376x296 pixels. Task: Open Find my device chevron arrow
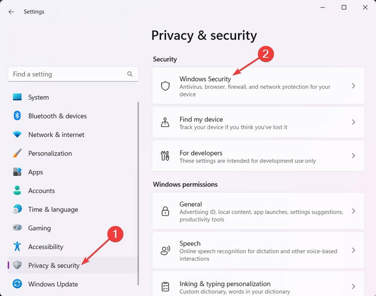pyautogui.click(x=353, y=122)
